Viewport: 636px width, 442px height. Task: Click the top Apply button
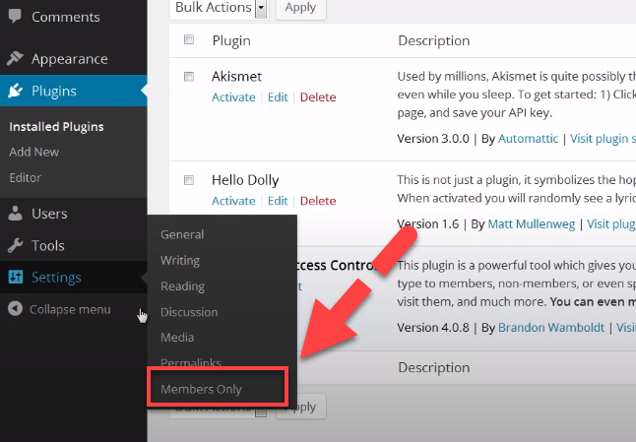pos(300,7)
